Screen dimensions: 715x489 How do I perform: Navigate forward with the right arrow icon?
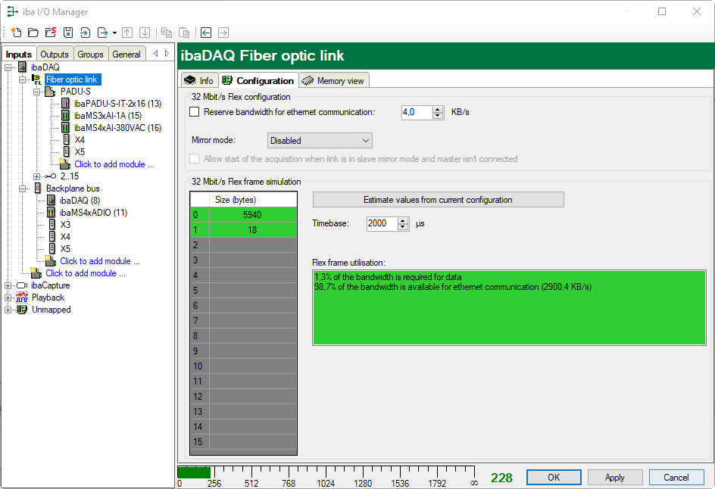coord(223,33)
